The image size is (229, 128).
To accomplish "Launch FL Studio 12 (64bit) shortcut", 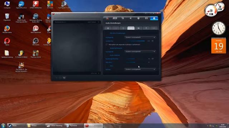I will pyautogui.click(x=21, y=54).
